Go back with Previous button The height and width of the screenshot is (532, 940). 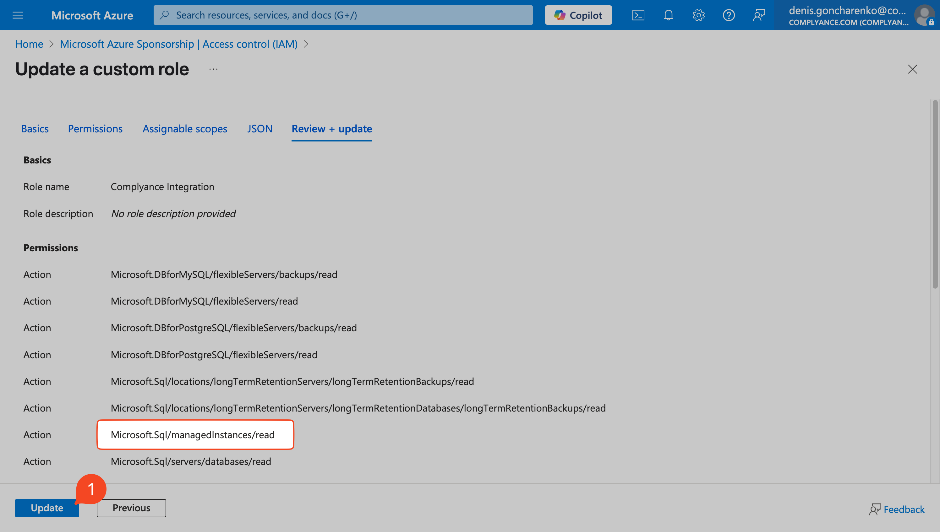[131, 508]
